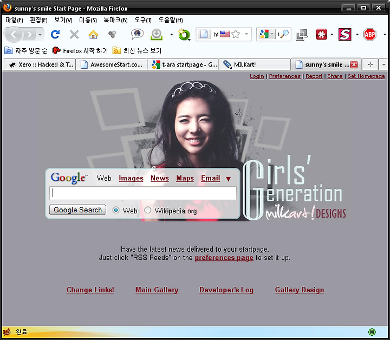This screenshot has width=390, height=340.
Task: Open the address bar history dropdown arrow
Action: [246, 34]
